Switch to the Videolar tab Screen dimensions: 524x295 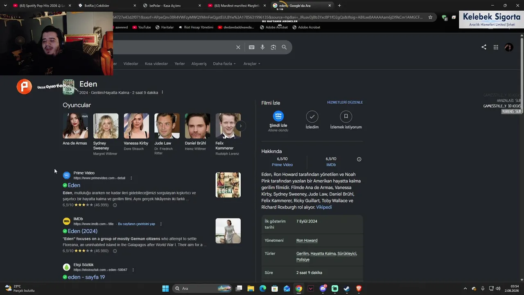click(131, 64)
